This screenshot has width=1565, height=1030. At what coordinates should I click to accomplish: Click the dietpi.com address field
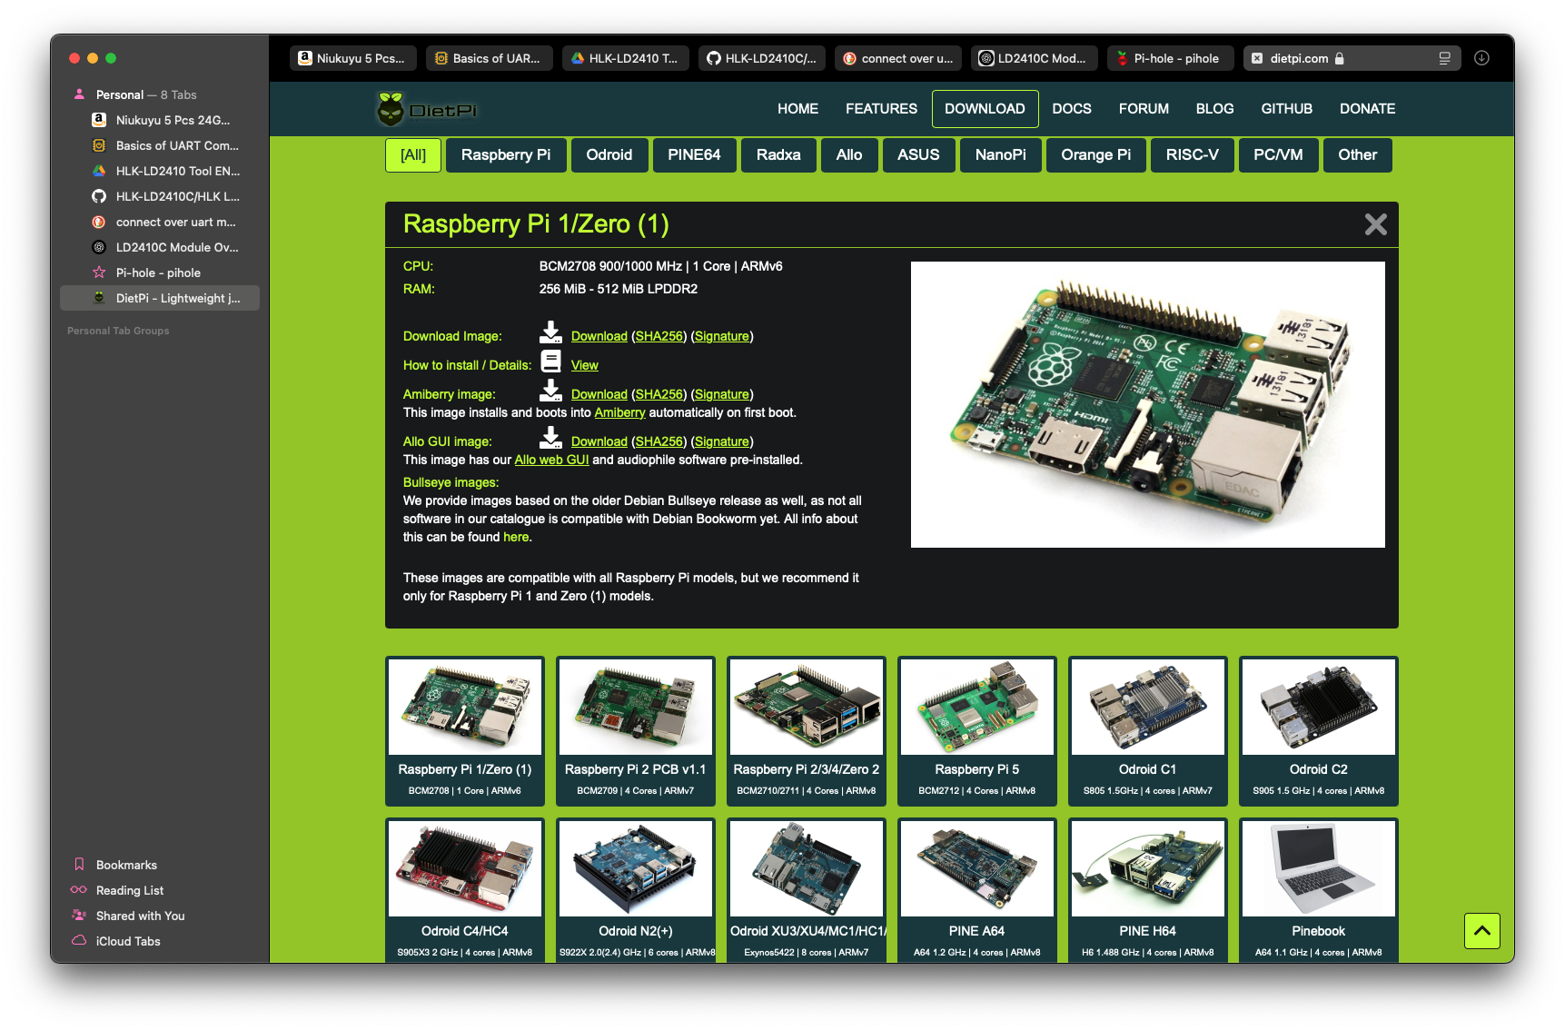point(1352,58)
